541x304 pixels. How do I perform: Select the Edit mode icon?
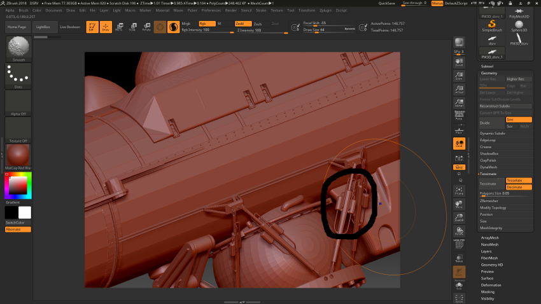(92, 27)
